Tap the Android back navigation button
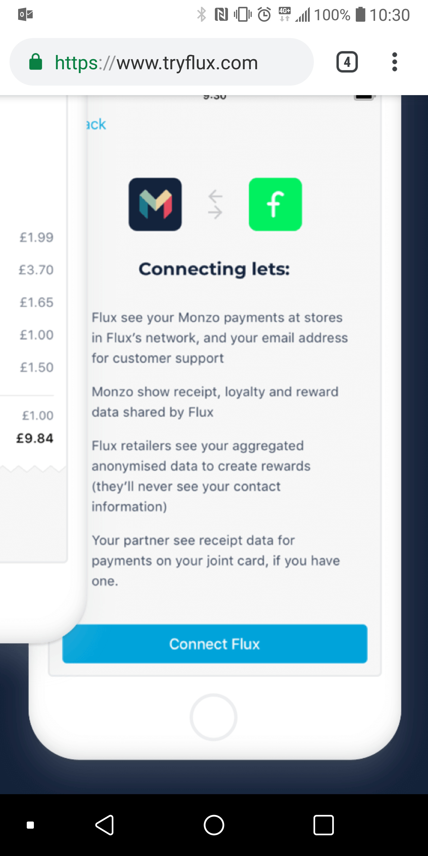 (x=105, y=825)
